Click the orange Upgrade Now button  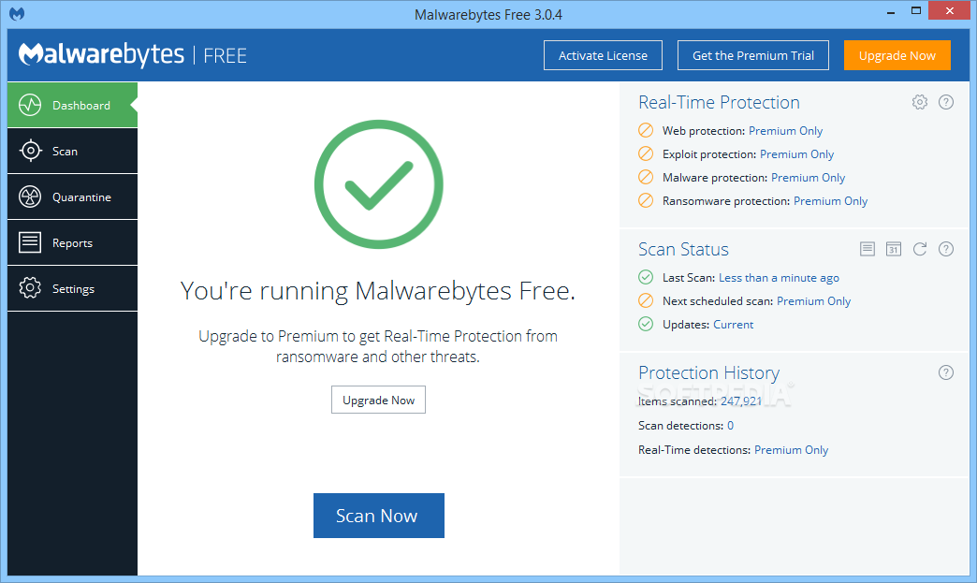point(897,55)
